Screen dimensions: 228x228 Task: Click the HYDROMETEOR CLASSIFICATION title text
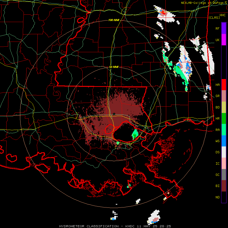pyautogui.click(x=89, y=226)
